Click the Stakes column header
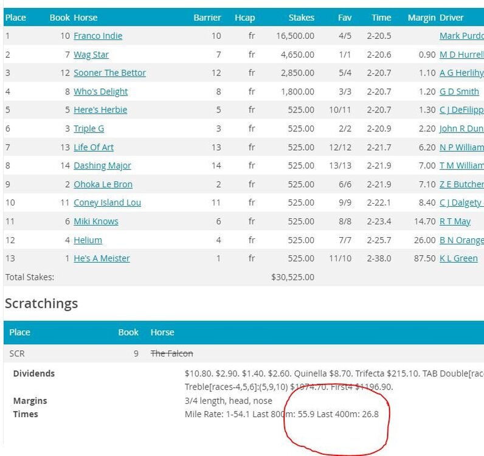The height and width of the screenshot is (456, 484). point(302,18)
